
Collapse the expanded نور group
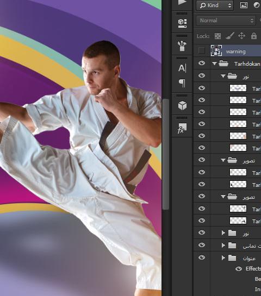[223, 76]
